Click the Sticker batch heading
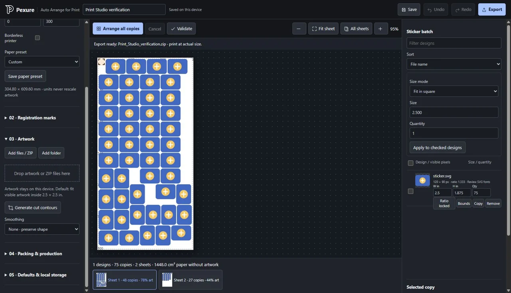This screenshot has height=293, width=511. [x=420, y=32]
